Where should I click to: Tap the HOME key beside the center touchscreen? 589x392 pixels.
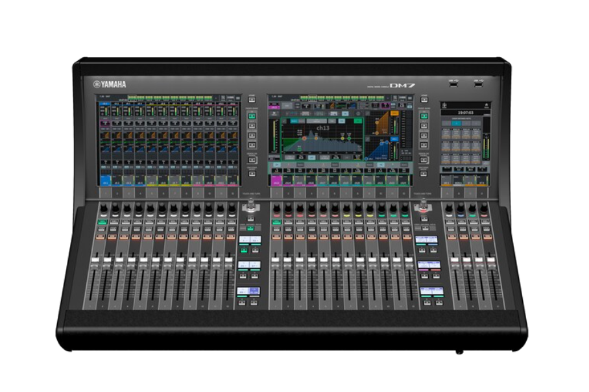pyautogui.click(x=424, y=99)
